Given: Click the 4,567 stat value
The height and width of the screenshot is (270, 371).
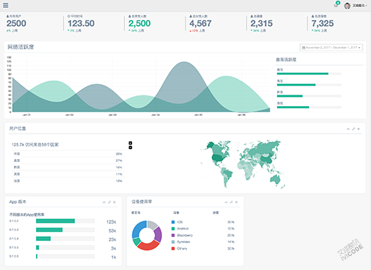Looking at the screenshot, I should (x=201, y=23).
